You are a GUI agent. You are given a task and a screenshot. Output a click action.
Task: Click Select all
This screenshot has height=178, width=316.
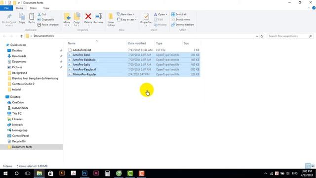(179, 14)
